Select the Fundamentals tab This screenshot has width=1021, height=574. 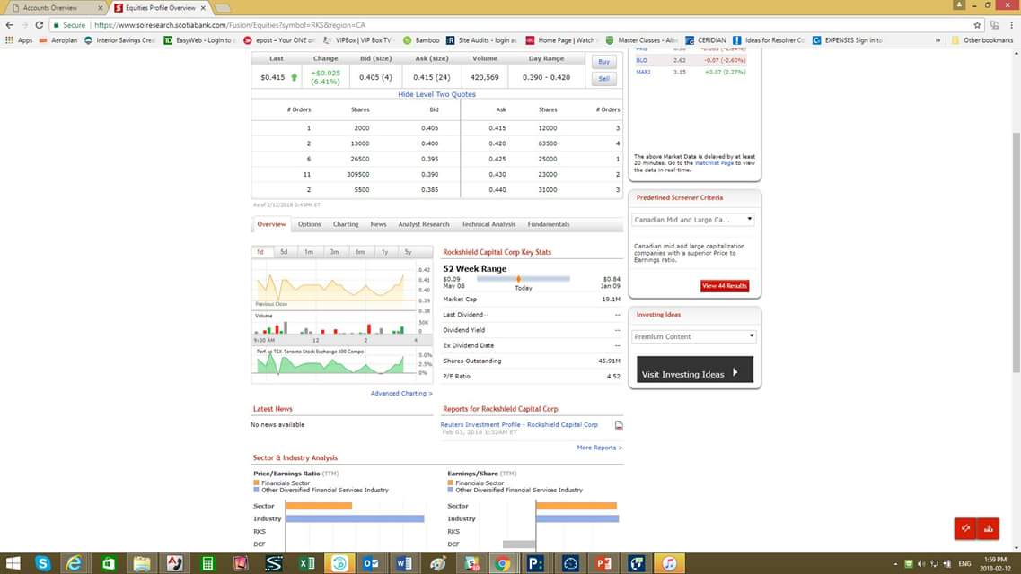click(x=549, y=224)
